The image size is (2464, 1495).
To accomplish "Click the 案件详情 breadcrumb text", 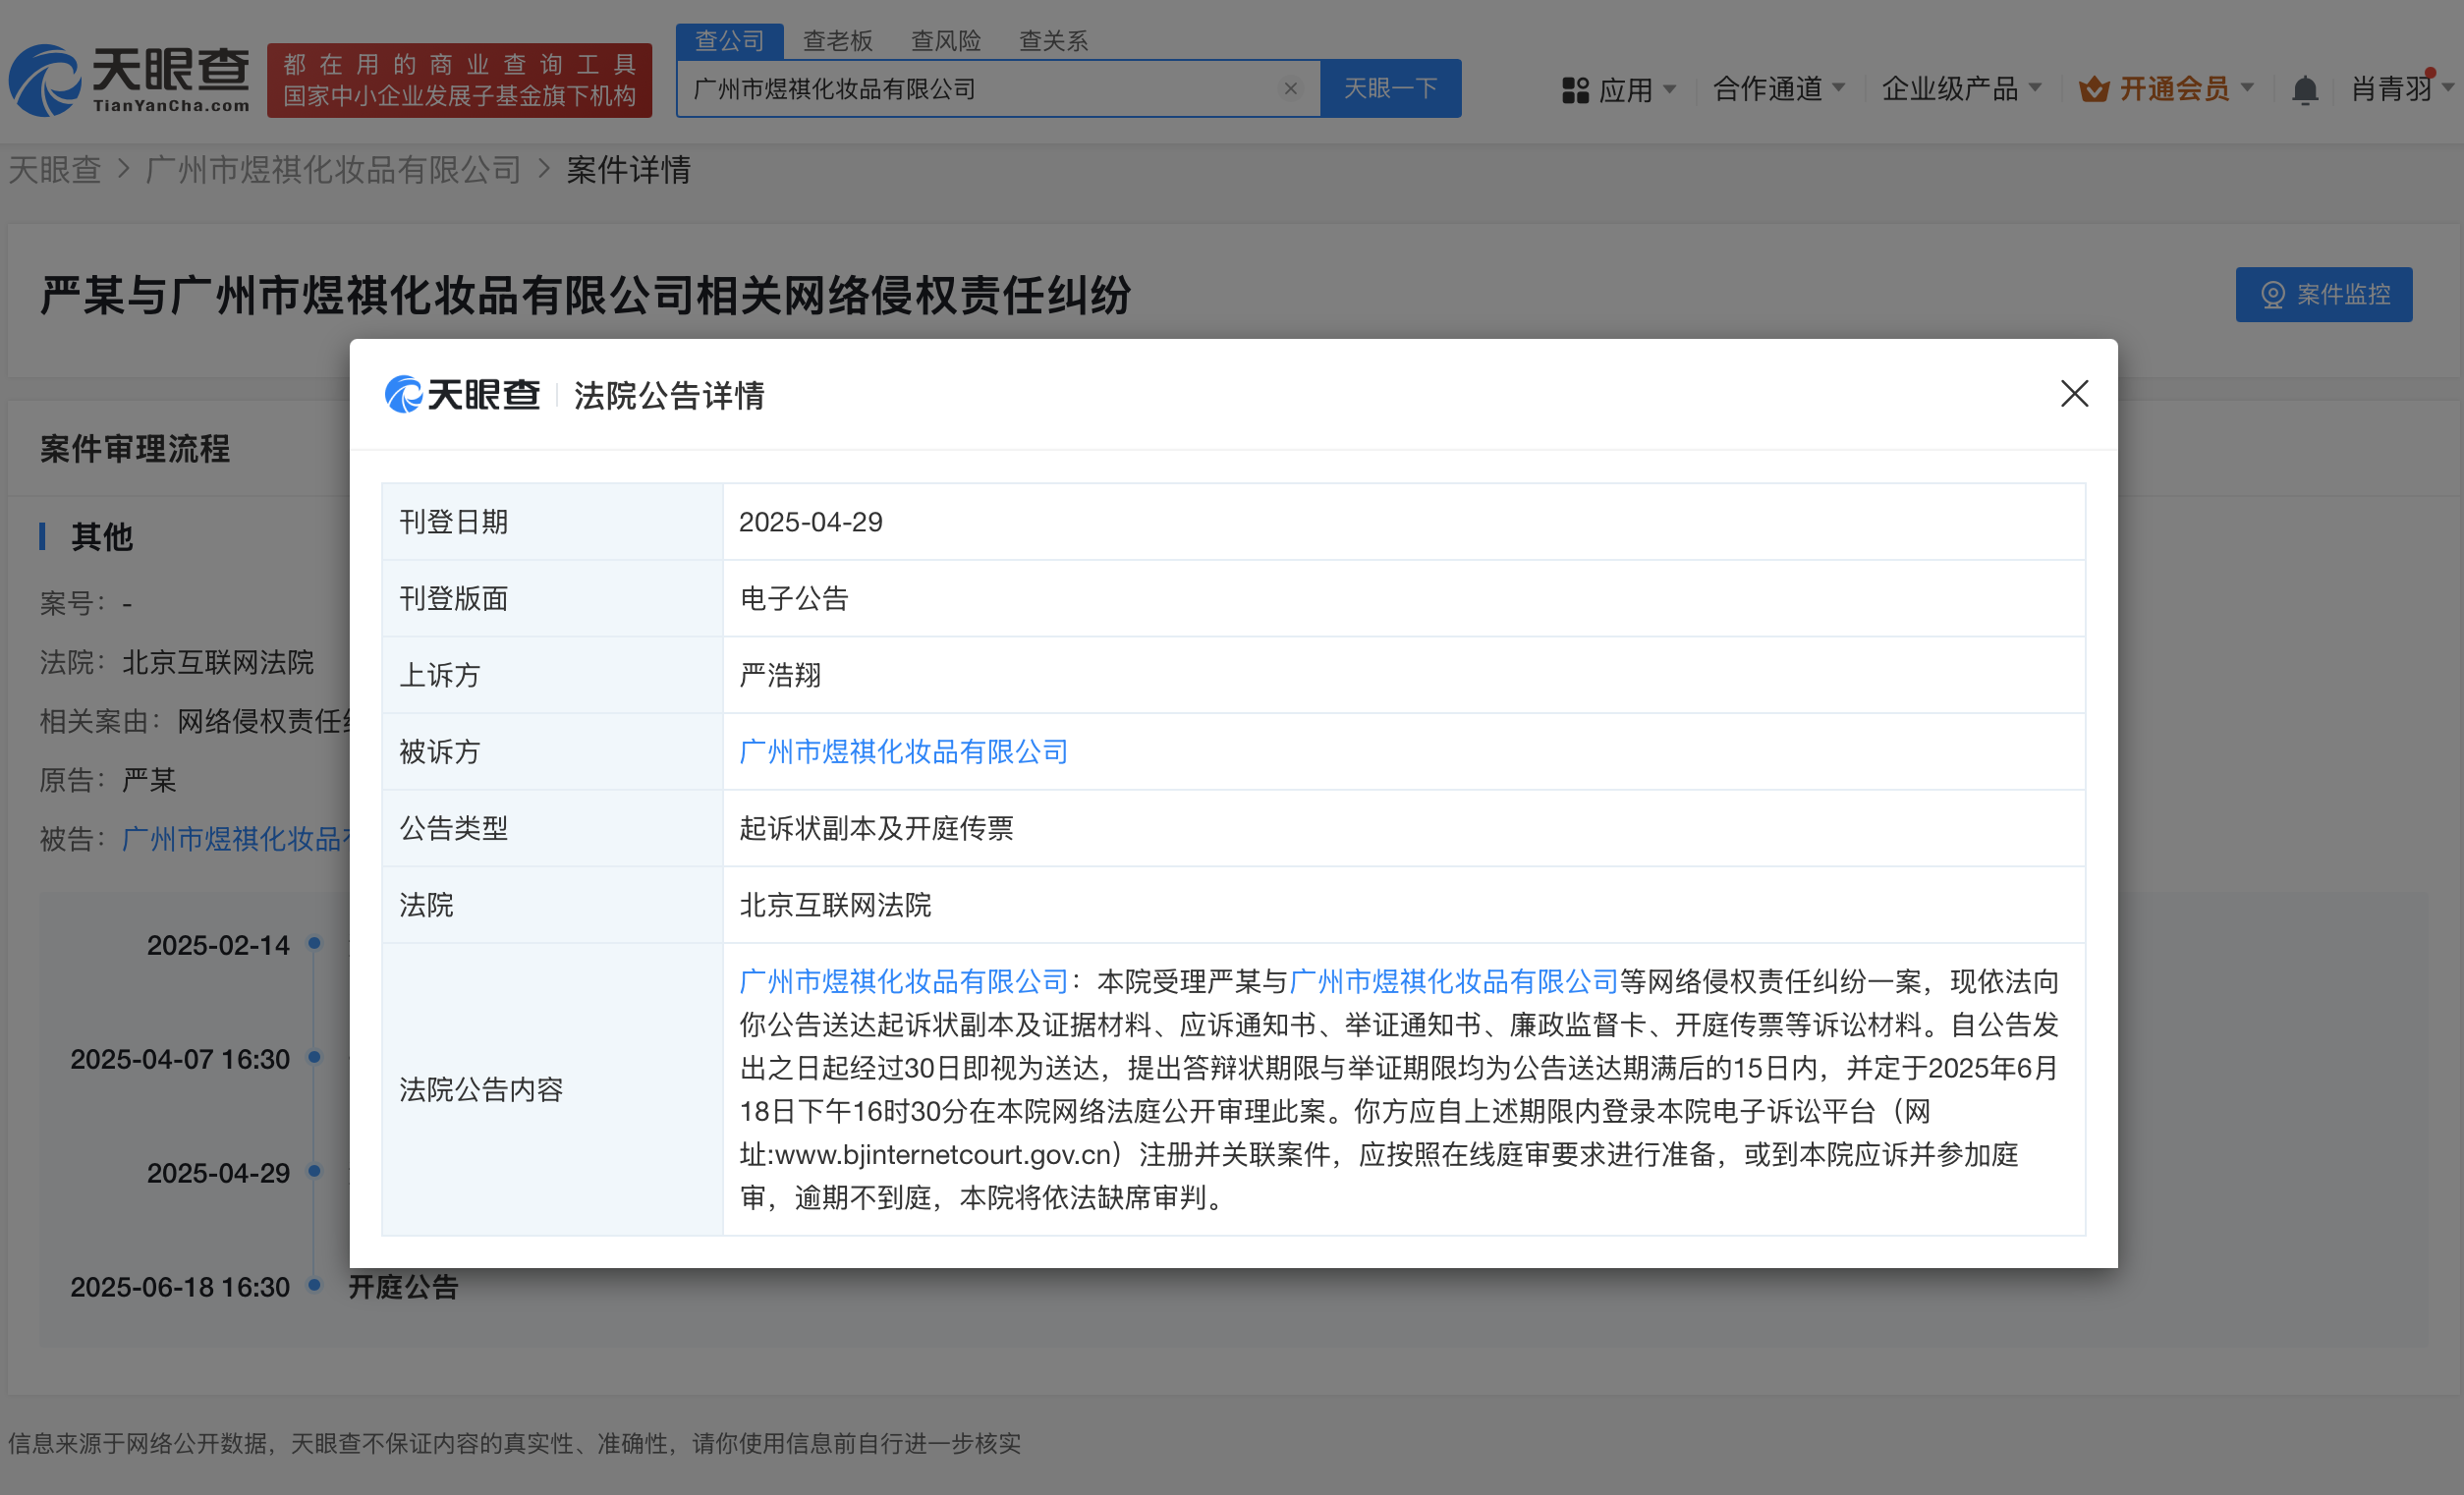I will coord(628,169).
